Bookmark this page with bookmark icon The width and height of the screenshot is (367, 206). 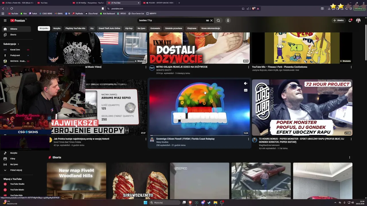click(103, 9)
